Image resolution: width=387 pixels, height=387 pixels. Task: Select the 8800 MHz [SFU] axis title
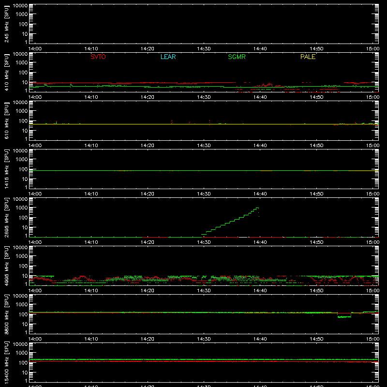(x=7, y=314)
